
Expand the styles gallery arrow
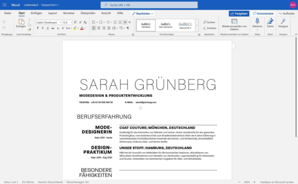[197, 25]
